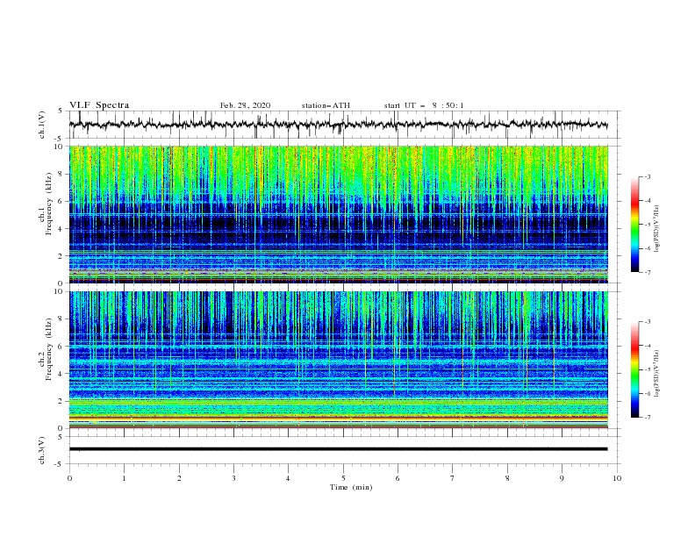Click the time axis tick label "6"
The image size is (695, 537).
tap(398, 478)
